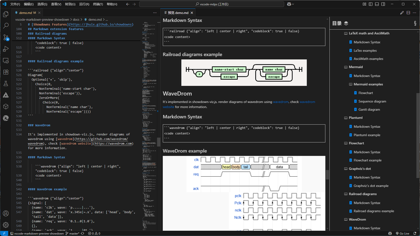Open the Explorer view in activity bar

pos(6,14)
